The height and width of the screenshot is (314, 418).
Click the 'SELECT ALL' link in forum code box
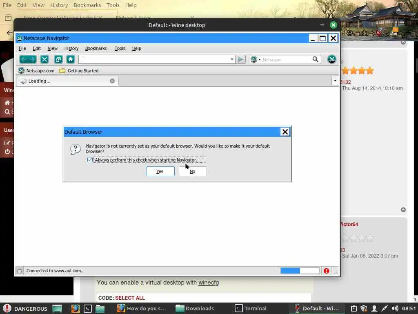pos(130,298)
